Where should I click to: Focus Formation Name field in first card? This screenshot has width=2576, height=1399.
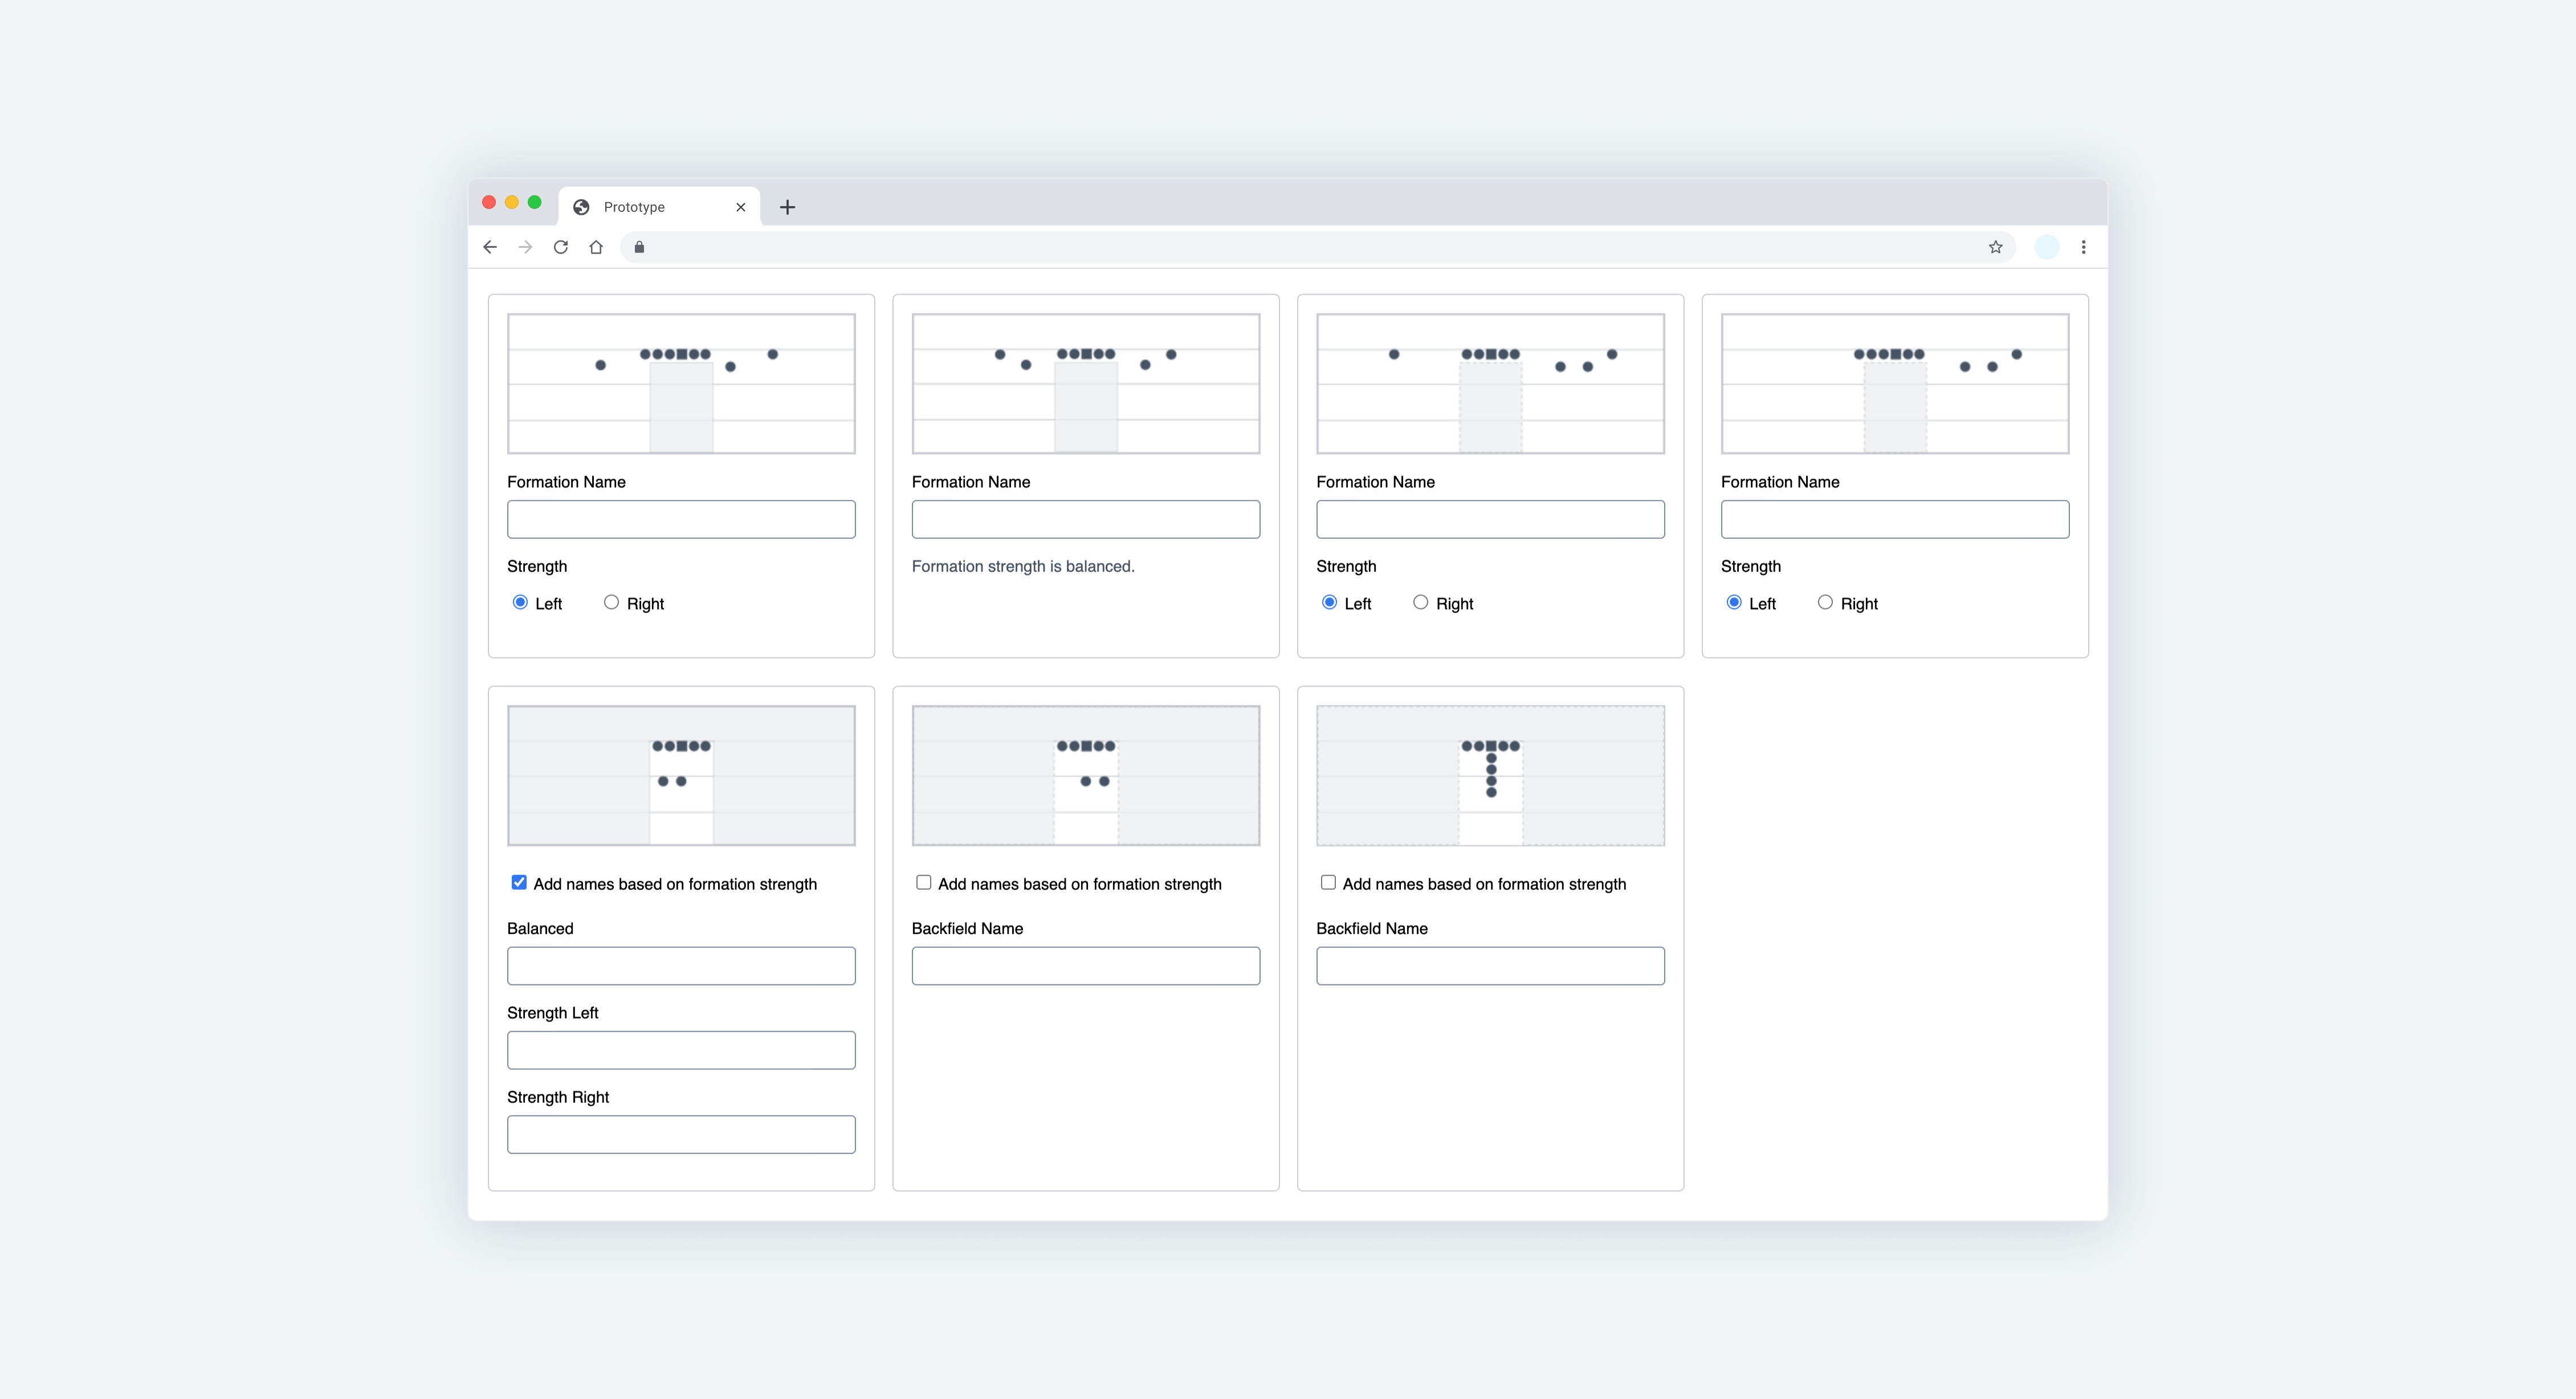coord(681,519)
